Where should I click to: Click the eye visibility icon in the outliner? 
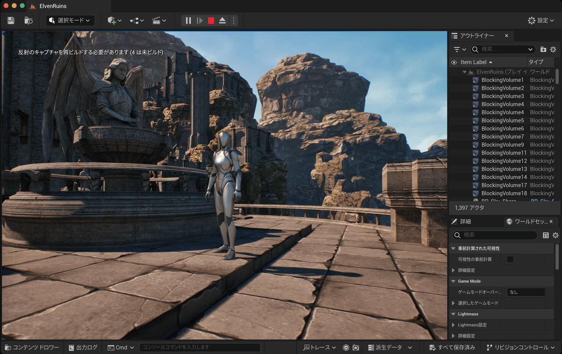pos(453,62)
